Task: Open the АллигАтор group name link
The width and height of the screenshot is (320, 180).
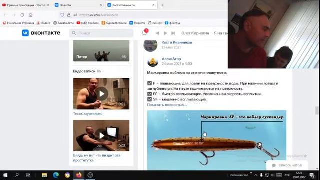Action: pyautogui.click(x=171, y=59)
